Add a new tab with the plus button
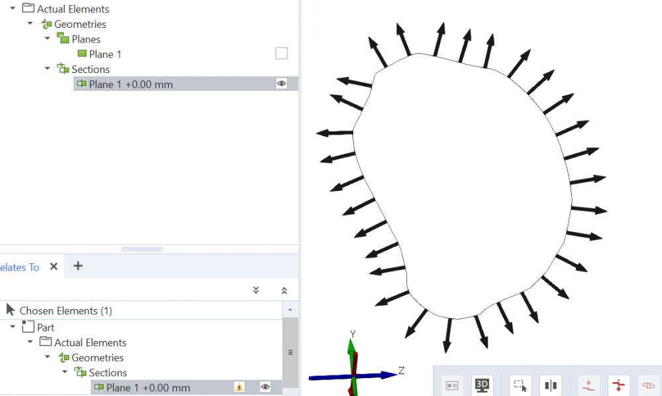The image size is (662, 396). pos(78,266)
